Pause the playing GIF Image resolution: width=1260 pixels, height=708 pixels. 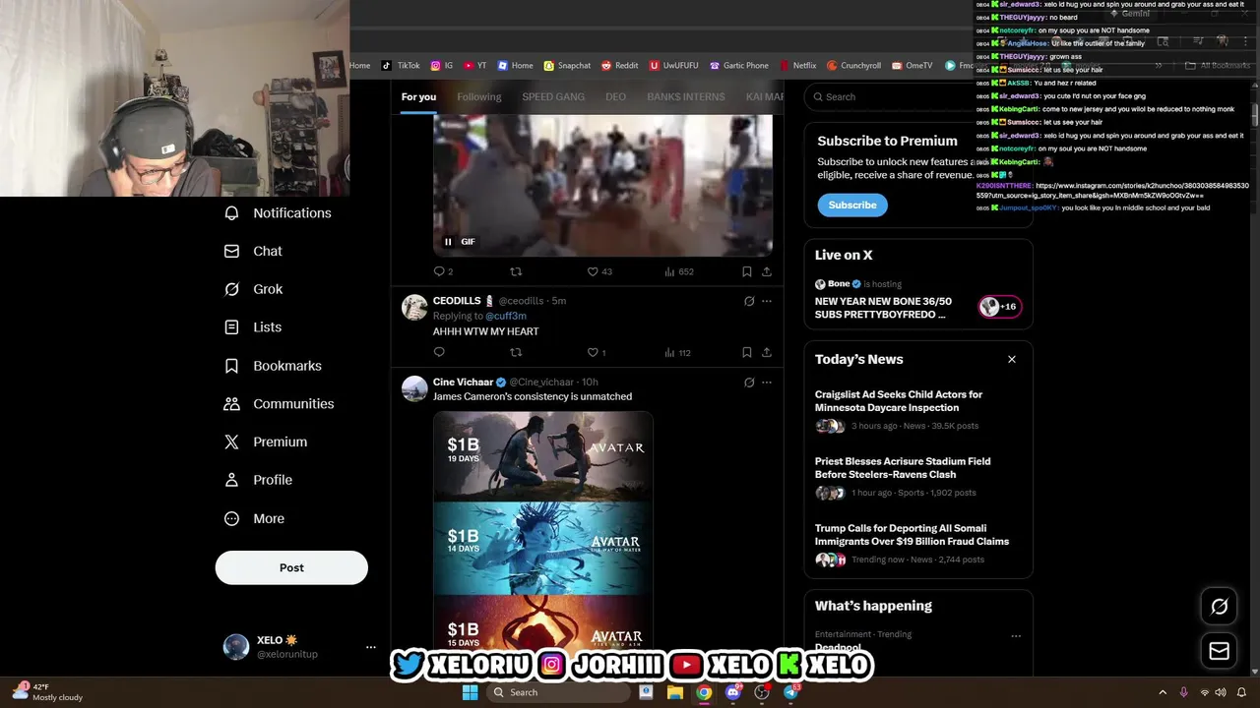[448, 242]
